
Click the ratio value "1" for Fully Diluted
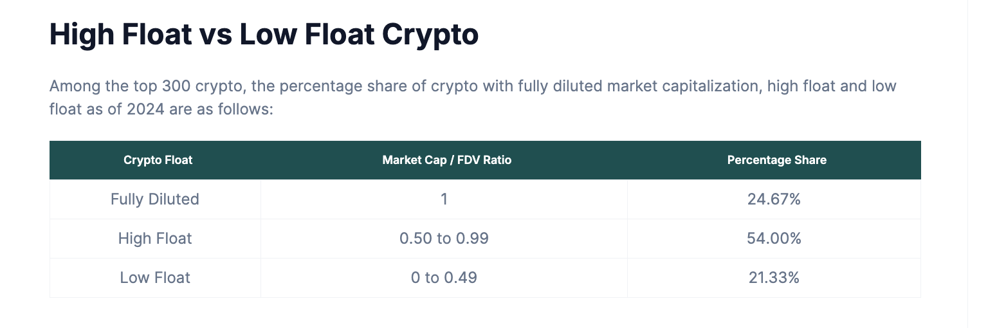coord(444,199)
